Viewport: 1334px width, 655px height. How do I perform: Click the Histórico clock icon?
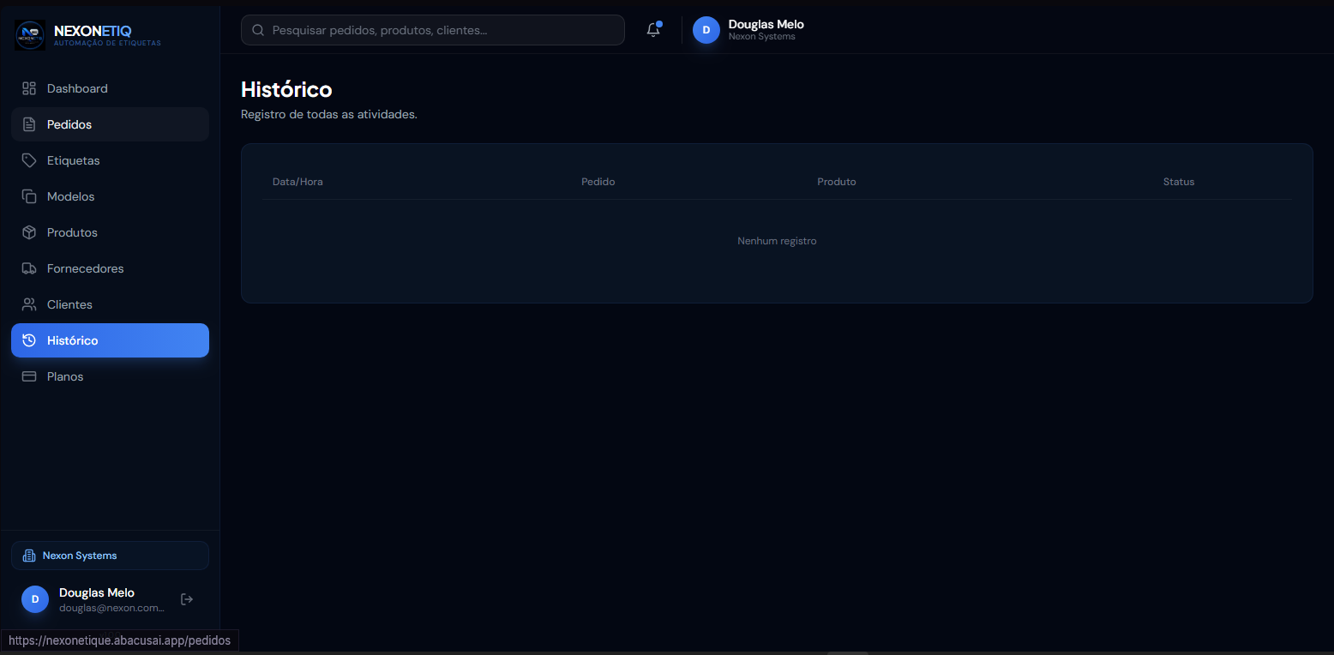29,340
